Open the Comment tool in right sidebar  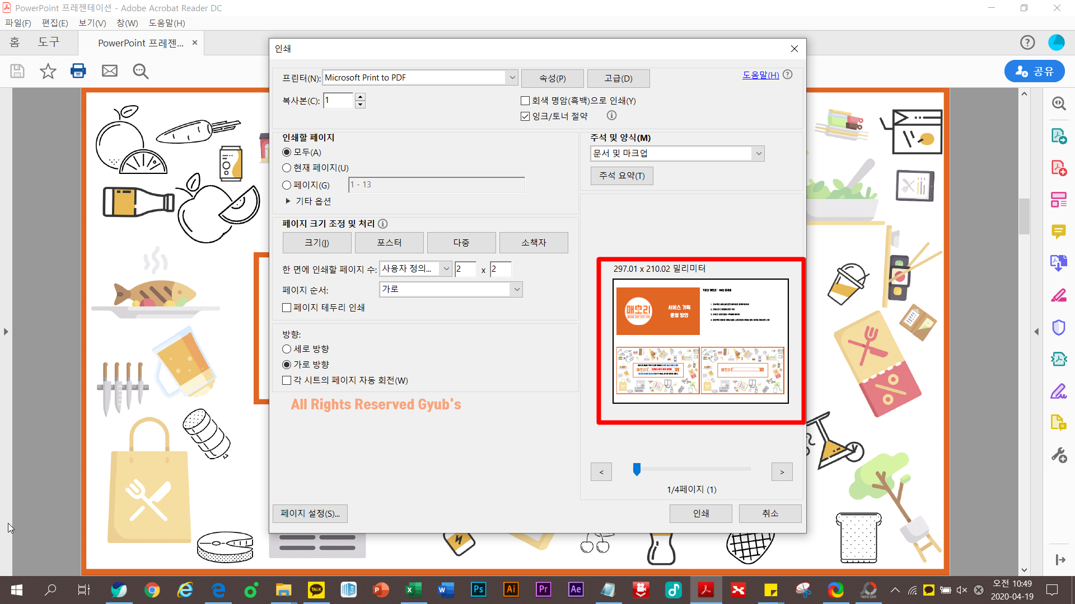[1058, 232]
